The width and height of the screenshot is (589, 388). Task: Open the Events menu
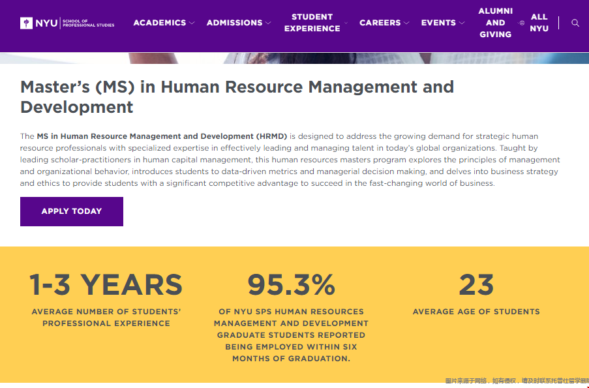(438, 23)
